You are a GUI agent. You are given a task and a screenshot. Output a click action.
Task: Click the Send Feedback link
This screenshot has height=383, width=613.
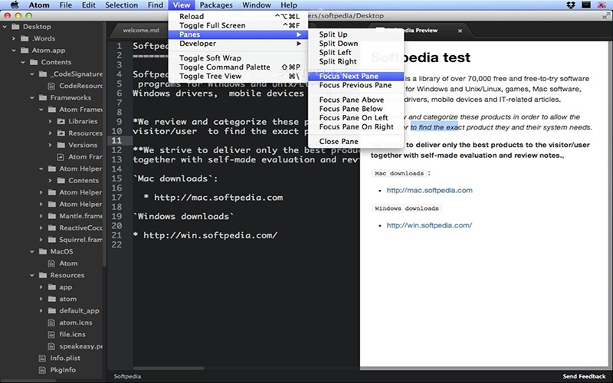click(x=584, y=376)
